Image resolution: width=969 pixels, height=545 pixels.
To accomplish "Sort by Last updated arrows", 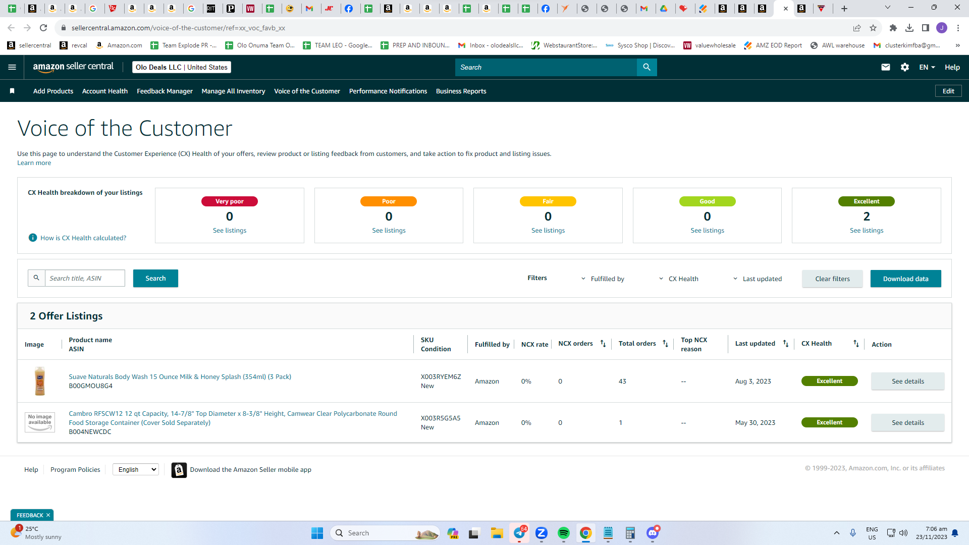I will point(786,344).
